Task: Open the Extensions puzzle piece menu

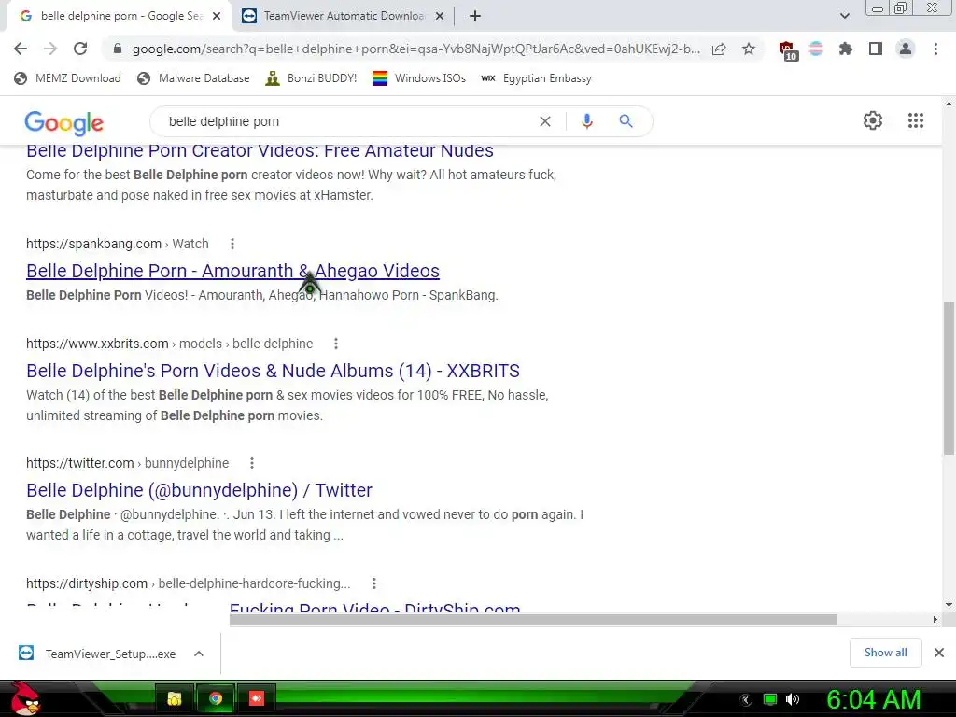Action: pos(846,49)
